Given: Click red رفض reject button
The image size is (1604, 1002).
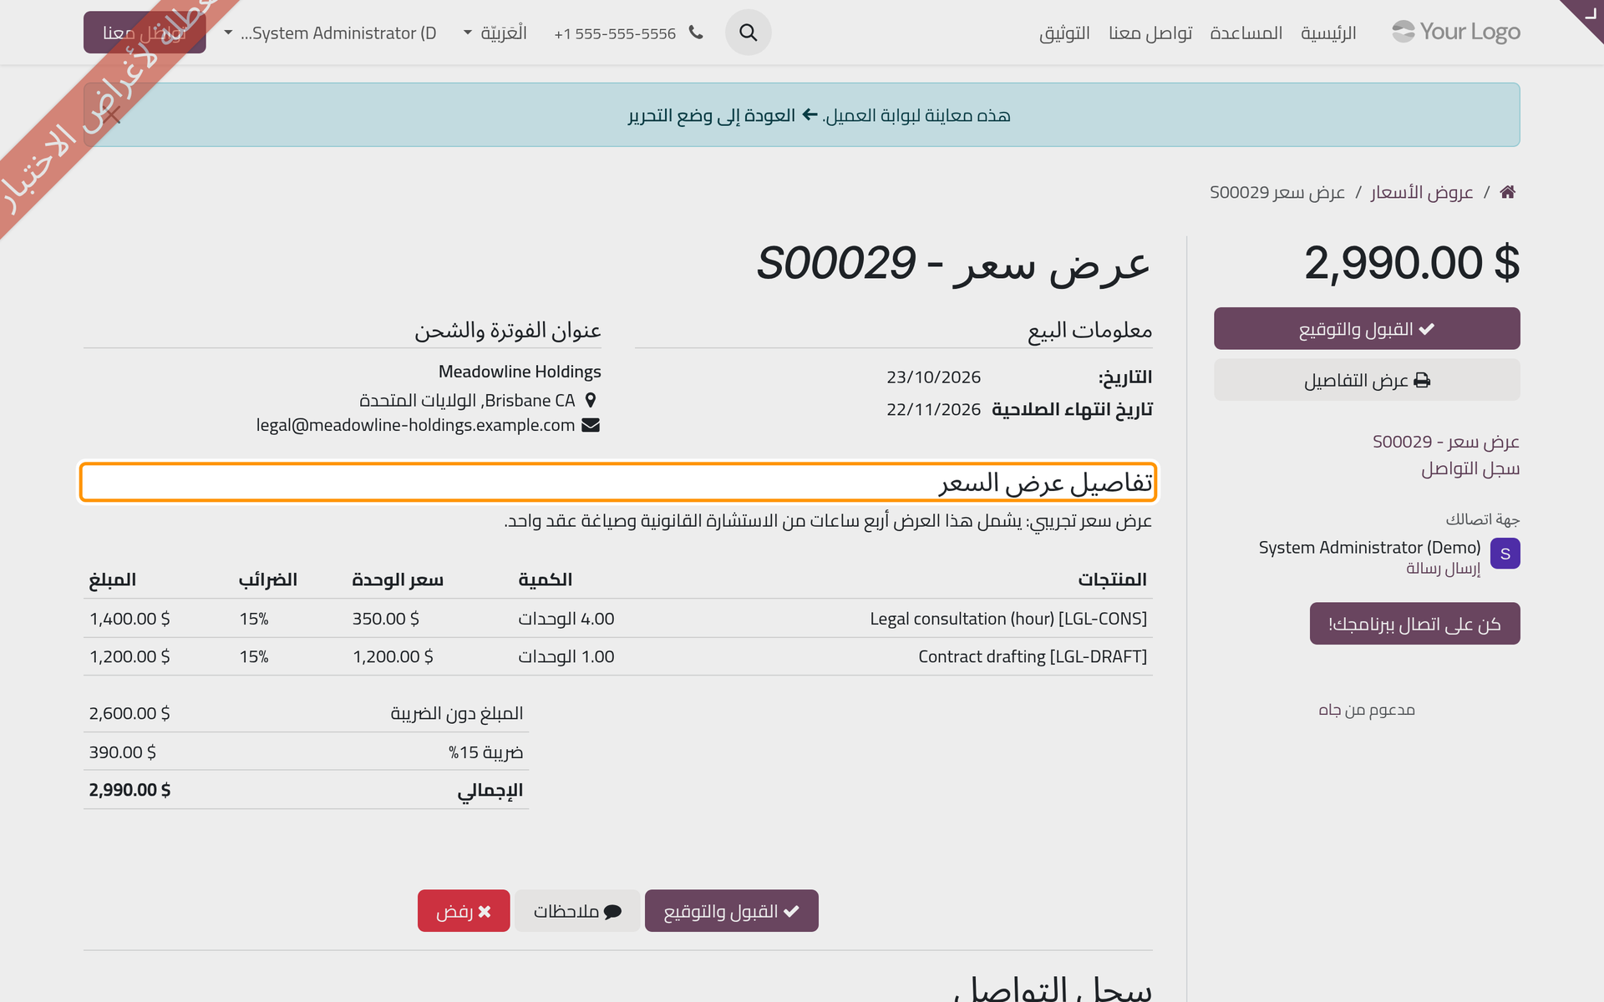Looking at the screenshot, I should coord(464,911).
